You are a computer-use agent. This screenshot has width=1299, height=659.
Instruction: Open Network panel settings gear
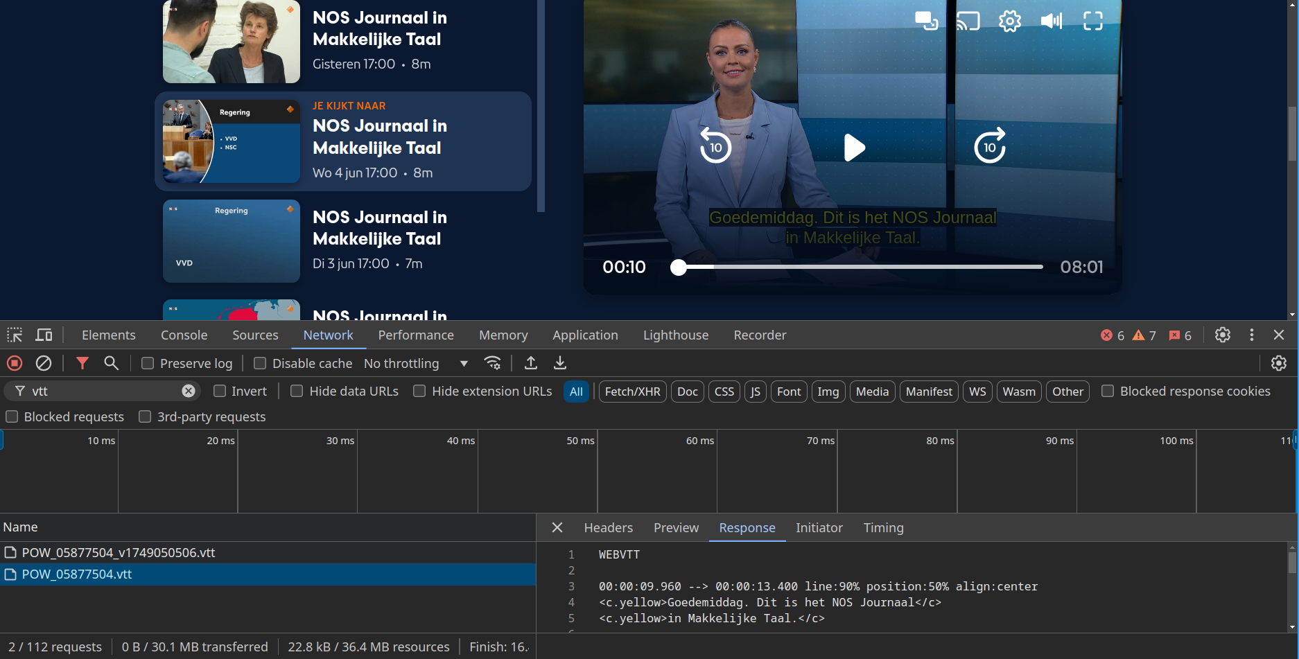(1279, 363)
